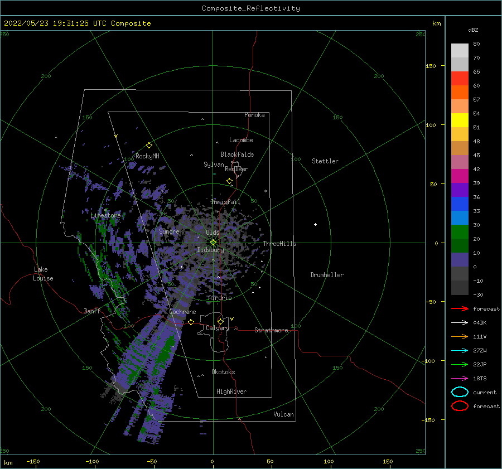The width and height of the screenshot is (502, 469).
Task: Click the Lake Louise label
Action: click(43, 274)
